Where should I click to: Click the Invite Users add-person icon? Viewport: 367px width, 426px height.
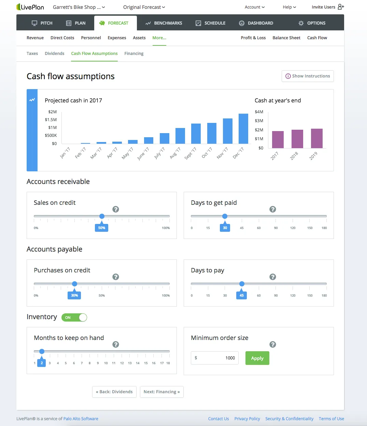point(341,7)
